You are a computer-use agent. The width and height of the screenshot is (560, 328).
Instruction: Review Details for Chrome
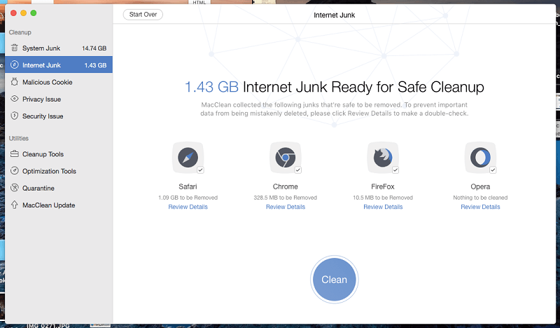[286, 207]
